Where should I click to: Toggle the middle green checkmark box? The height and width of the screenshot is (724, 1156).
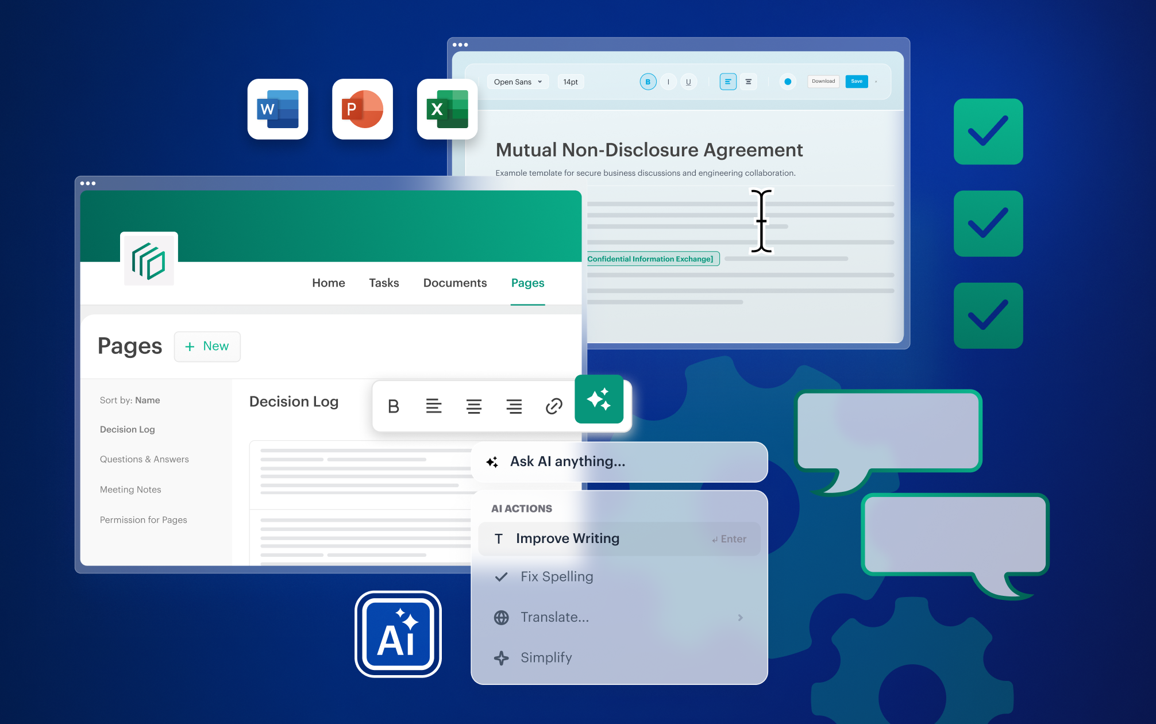988,224
